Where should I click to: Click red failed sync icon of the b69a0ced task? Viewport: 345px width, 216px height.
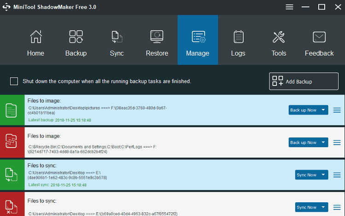tap(11, 207)
